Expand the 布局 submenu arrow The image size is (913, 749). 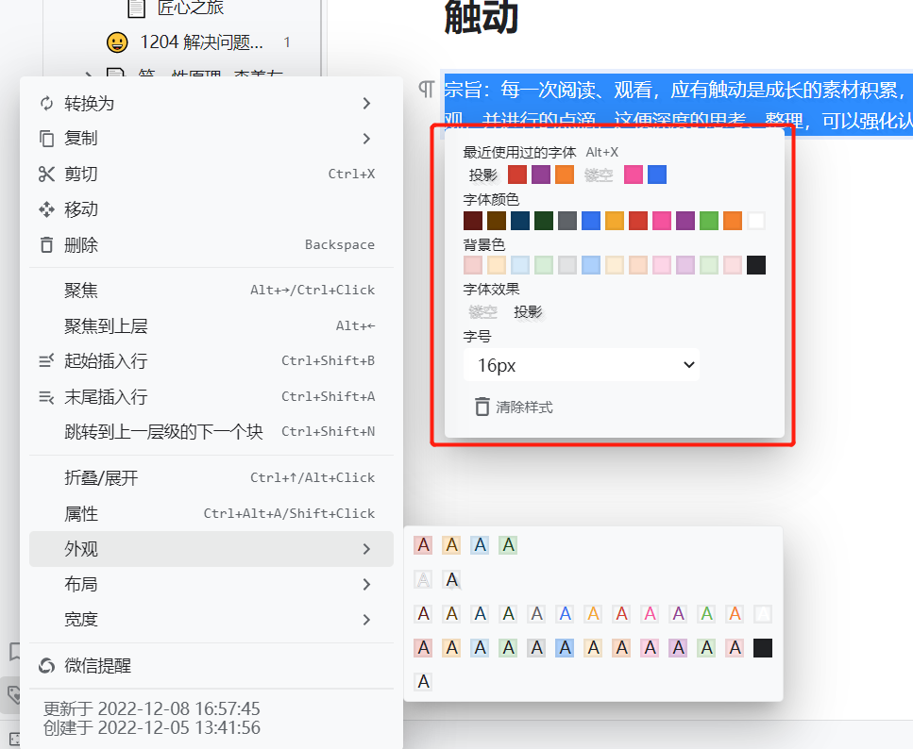click(x=366, y=584)
